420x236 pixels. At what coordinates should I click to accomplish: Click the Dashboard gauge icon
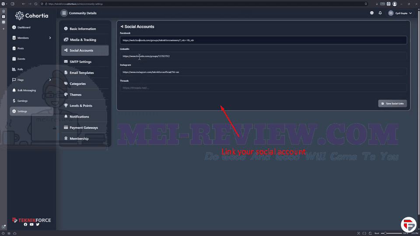14,27
